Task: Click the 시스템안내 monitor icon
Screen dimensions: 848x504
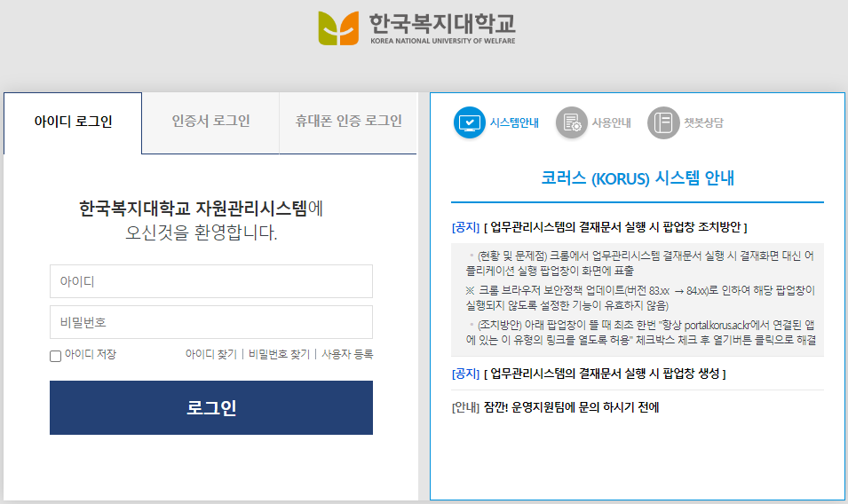Action: (x=469, y=122)
